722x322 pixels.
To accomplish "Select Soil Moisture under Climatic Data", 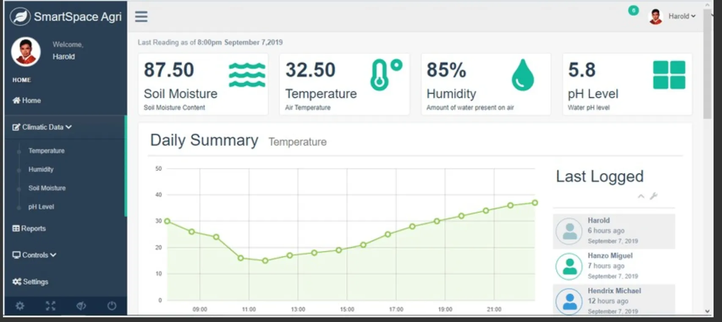I will tap(47, 188).
